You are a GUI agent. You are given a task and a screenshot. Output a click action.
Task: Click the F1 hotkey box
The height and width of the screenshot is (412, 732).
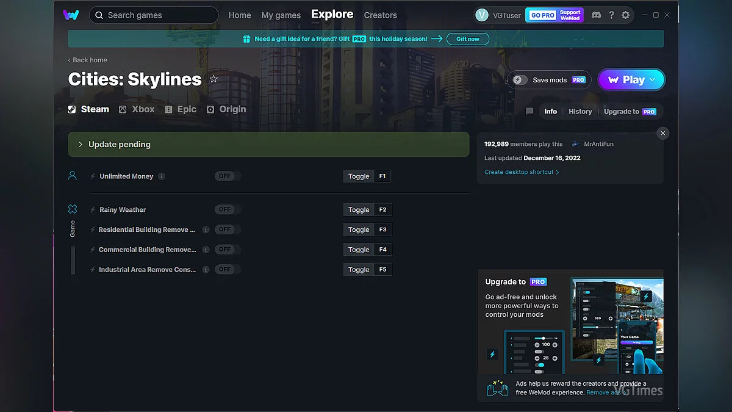(382, 176)
